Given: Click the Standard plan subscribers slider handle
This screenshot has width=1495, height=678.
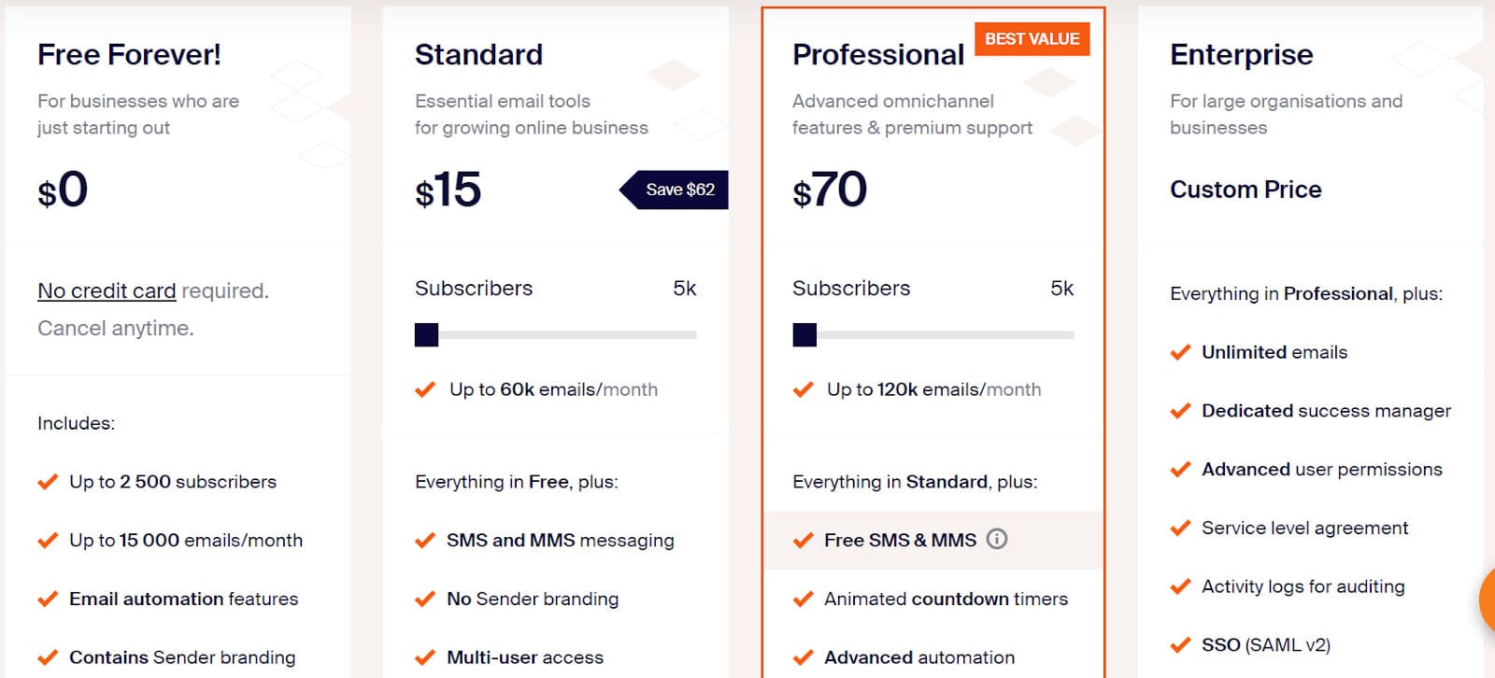Looking at the screenshot, I should tap(427, 334).
